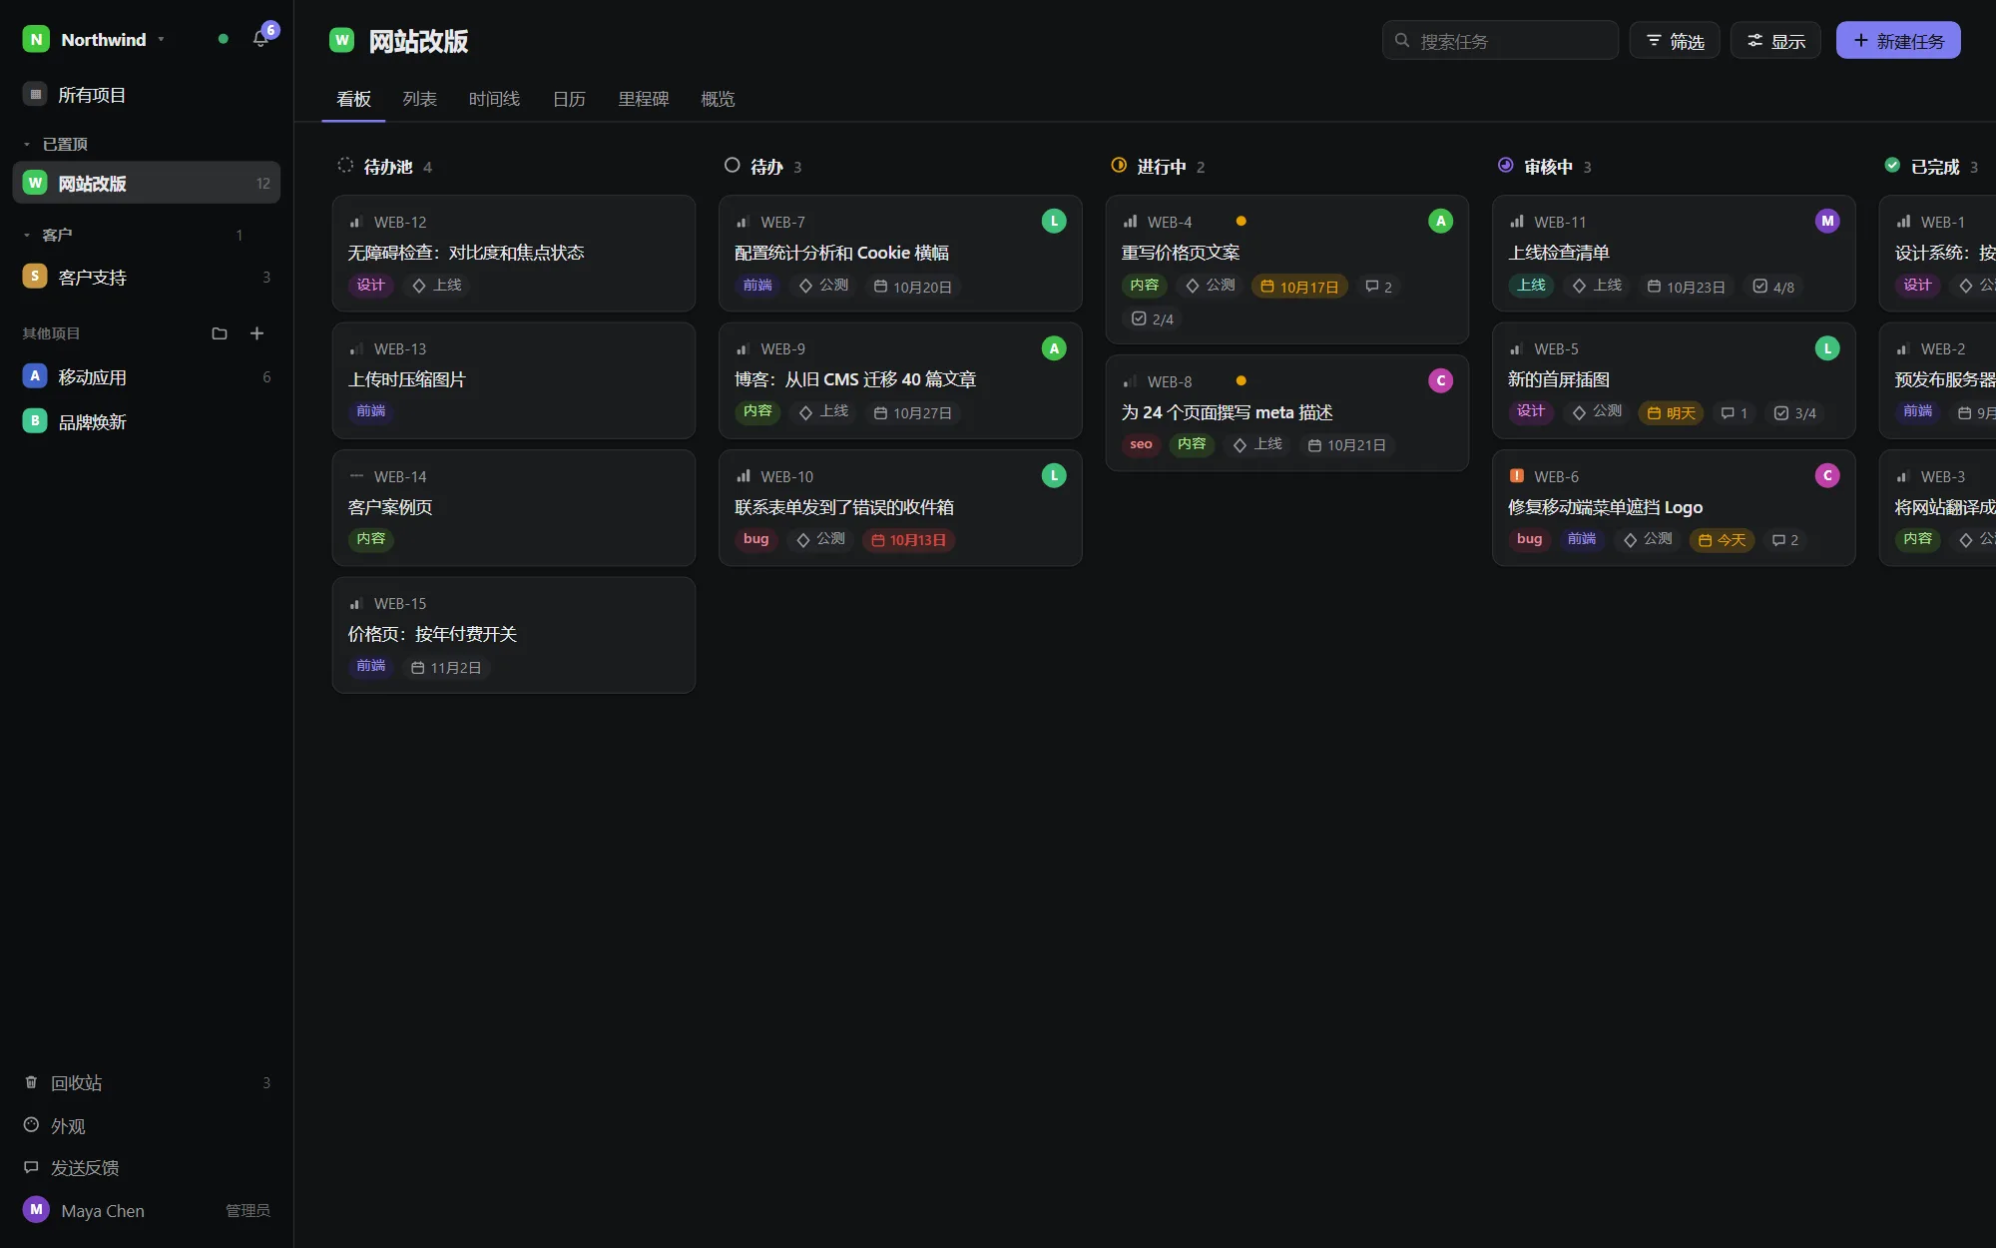The height and width of the screenshot is (1248, 1996).
Task: Click the 待办池 status icon in its column header
Action: tap(345, 166)
